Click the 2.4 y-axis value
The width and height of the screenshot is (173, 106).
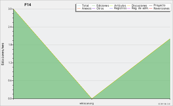10,27
